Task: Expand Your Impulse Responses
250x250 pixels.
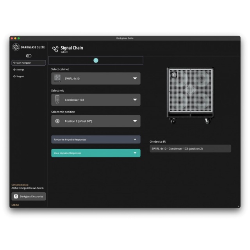Action: pos(96,153)
